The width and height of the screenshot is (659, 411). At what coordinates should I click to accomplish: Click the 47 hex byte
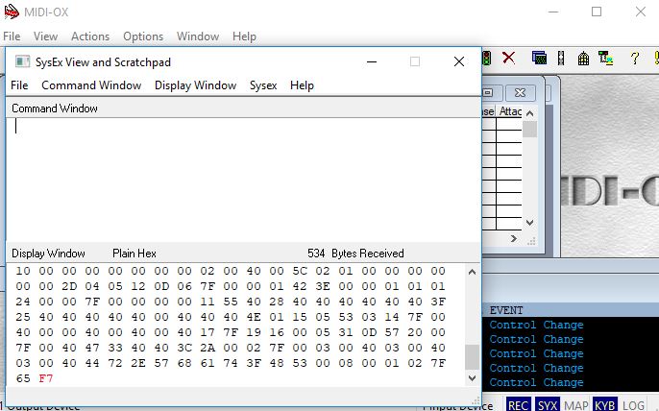click(x=92, y=348)
